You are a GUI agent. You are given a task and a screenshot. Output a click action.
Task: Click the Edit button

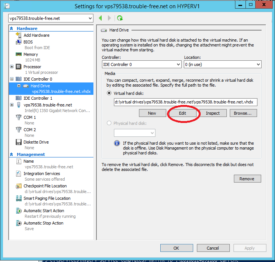click(183, 113)
